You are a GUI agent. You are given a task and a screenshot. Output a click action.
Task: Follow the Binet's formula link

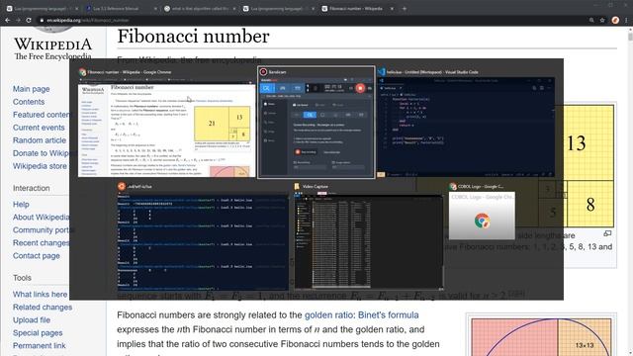389,314
